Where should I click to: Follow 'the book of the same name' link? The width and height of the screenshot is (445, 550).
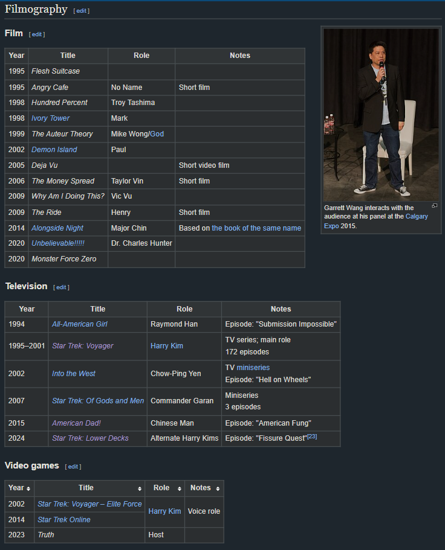[256, 228]
